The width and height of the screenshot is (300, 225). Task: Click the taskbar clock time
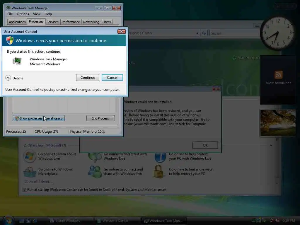pyautogui.click(x=289, y=220)
